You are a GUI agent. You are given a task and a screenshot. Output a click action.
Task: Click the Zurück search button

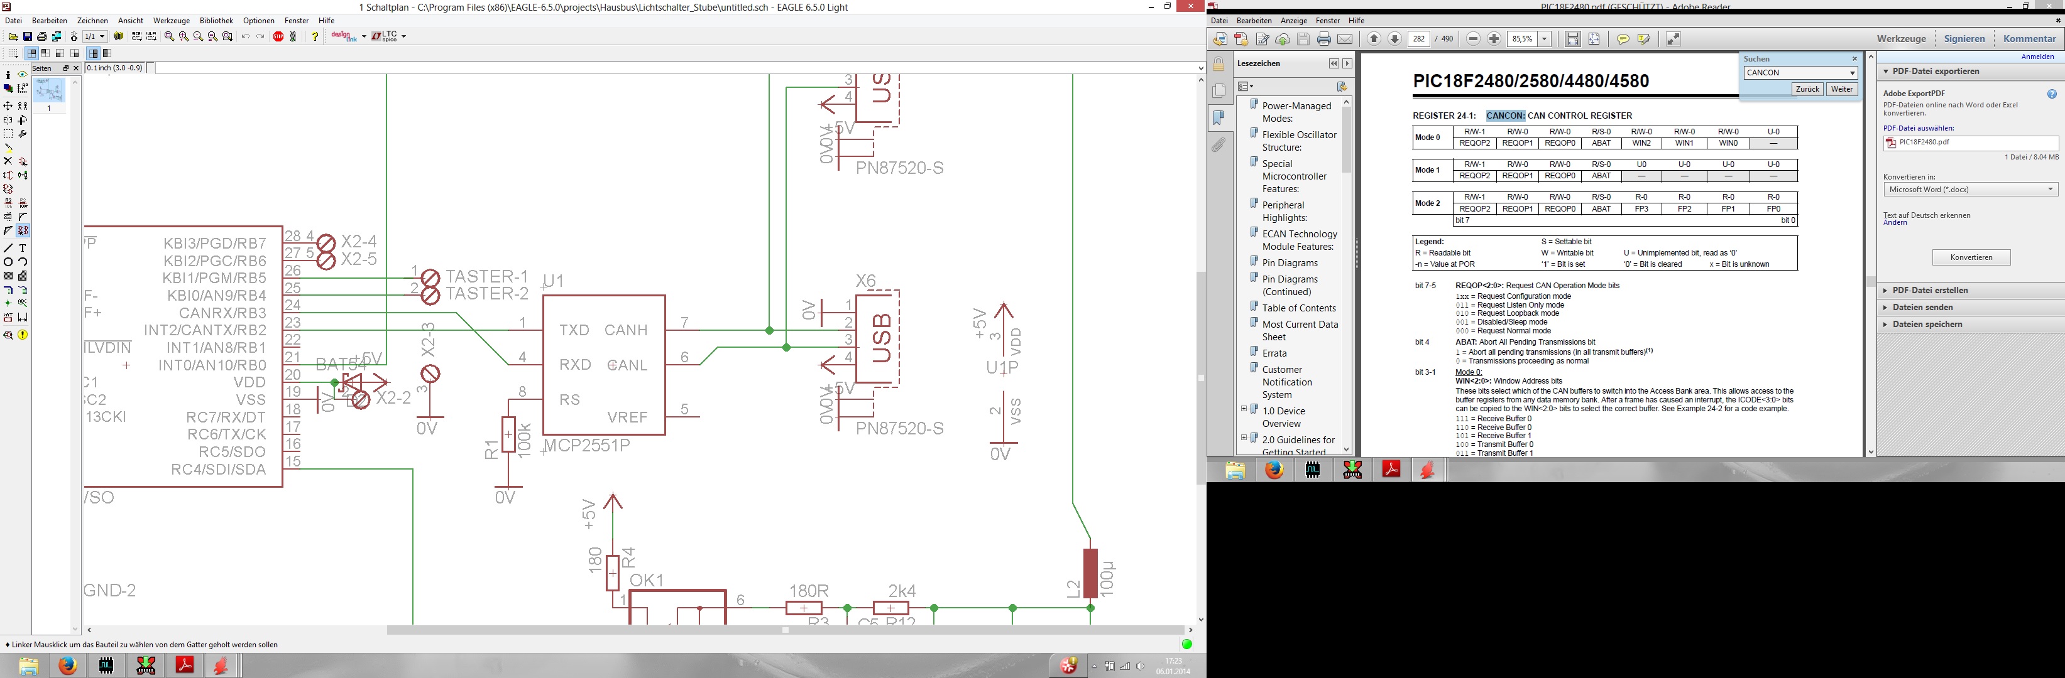tap(1807, 90)
